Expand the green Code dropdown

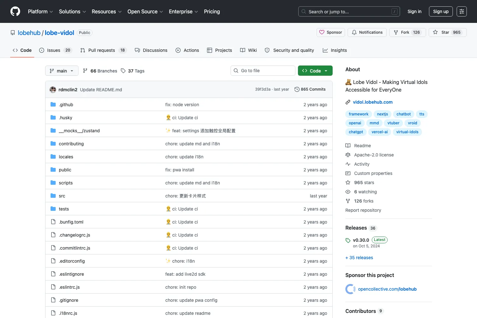(315, 71)
